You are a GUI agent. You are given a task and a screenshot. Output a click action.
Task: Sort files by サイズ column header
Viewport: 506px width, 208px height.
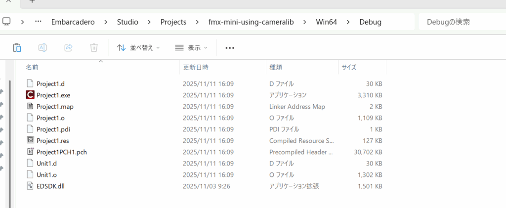point(349,67)
